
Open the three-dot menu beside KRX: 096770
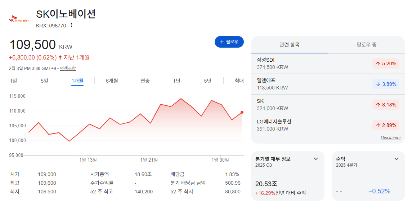coord(71,25)
